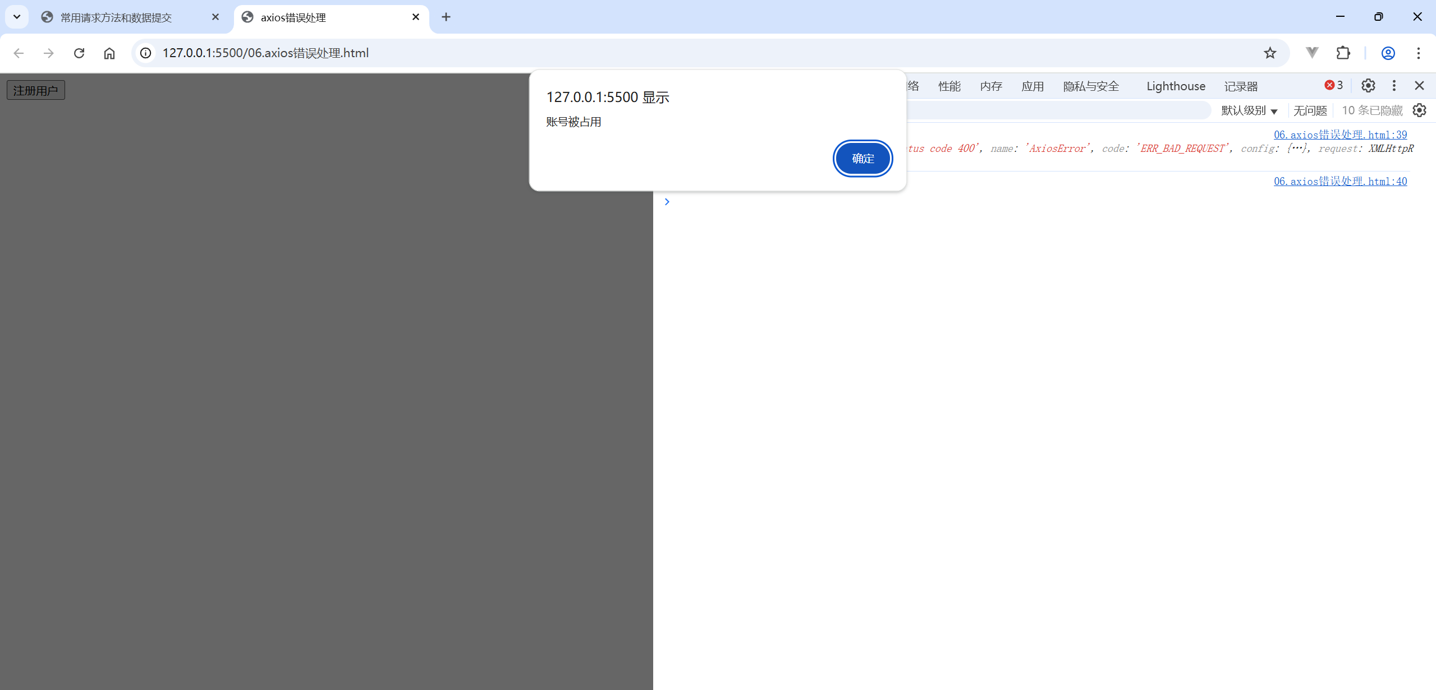1436x690 pixels.
Task: Open the 06.axios错误处理.html:39 source link
Action: [1340, 135]
